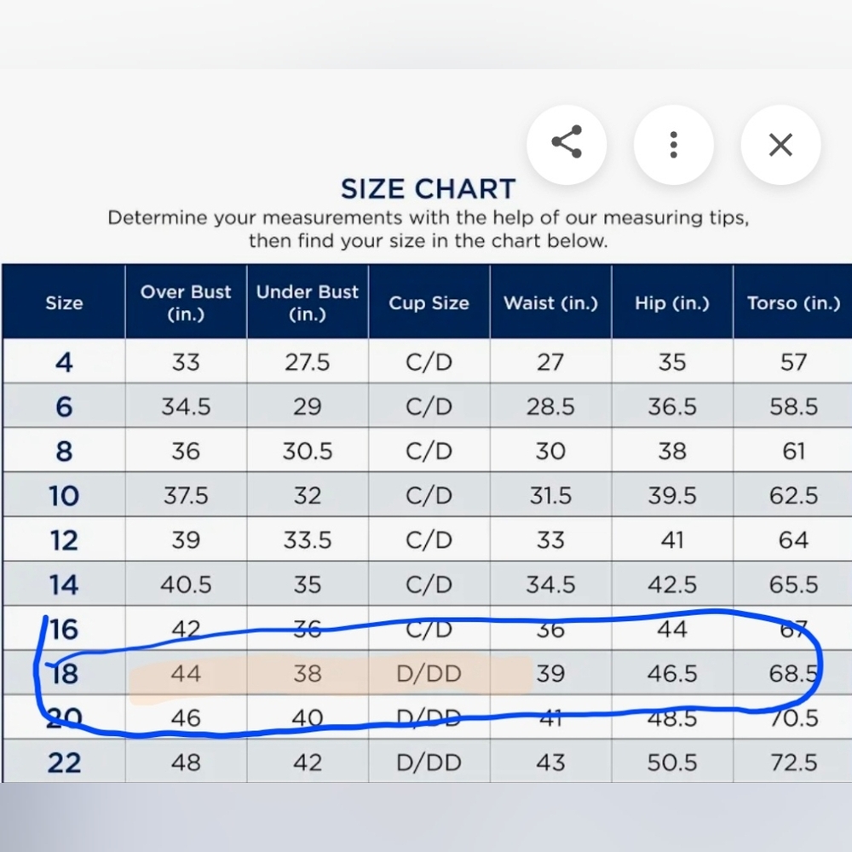Select the highlighted D/DD cup size cell
Viewport: 852px width, 852px height.
(x=429, y=674)
